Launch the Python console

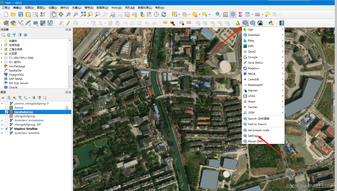[x=271, y=22]
